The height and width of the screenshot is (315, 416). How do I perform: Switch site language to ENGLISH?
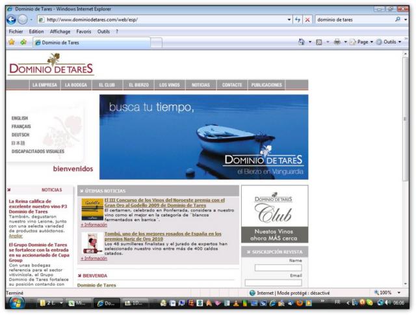[19, 118]
